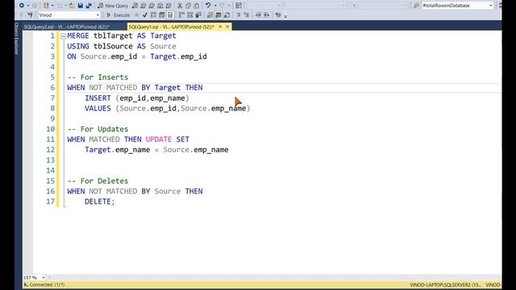Click the Change Connection icon
516x290 pixels.
(x=31, y=15)
